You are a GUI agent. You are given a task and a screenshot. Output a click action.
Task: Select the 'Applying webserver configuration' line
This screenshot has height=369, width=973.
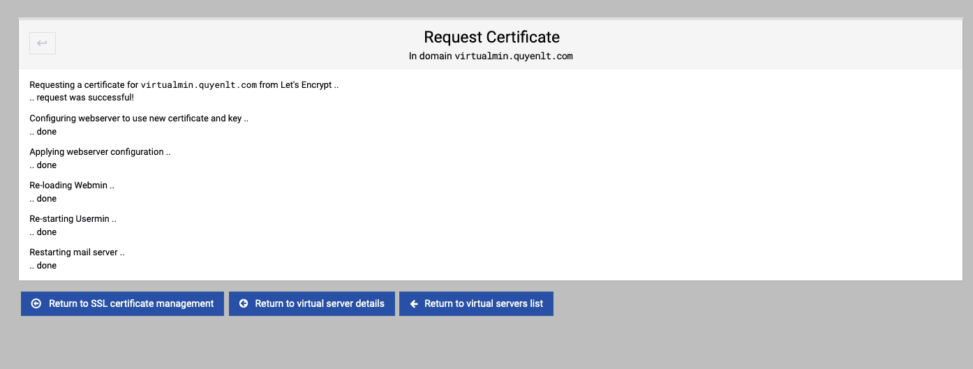click(x=100, y=152)
